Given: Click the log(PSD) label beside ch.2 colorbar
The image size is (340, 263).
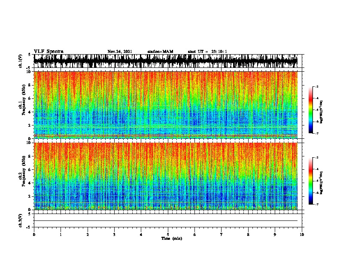Looking at the screenshot, I should 321,183.
